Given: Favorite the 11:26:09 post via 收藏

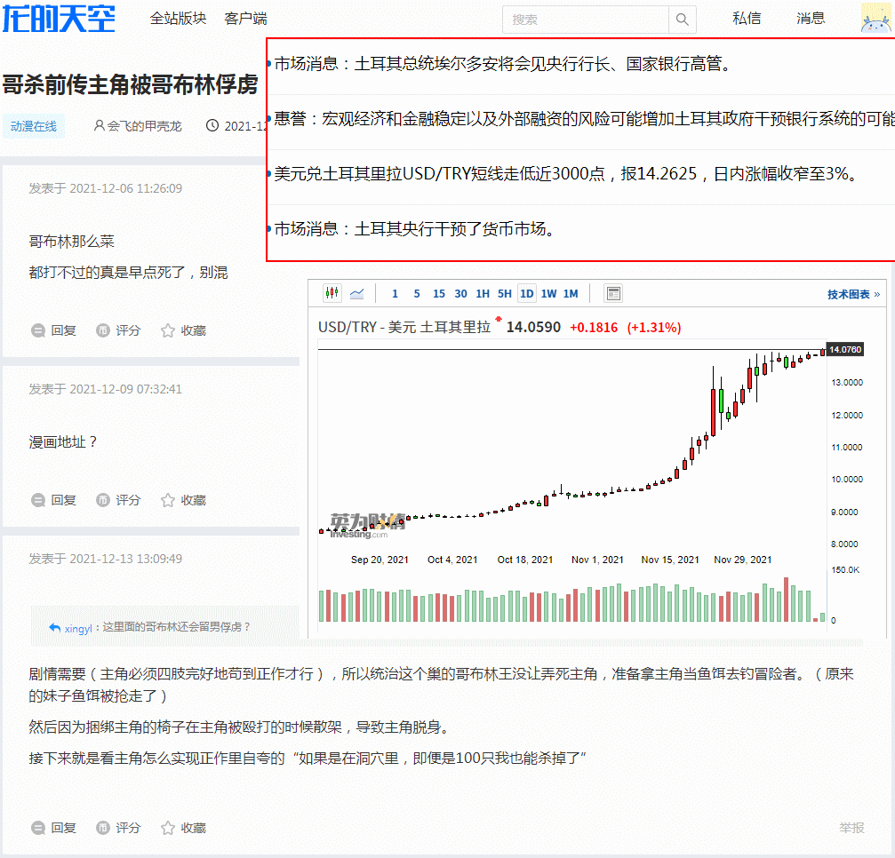Looking at the screenshot, I should 183,330.
